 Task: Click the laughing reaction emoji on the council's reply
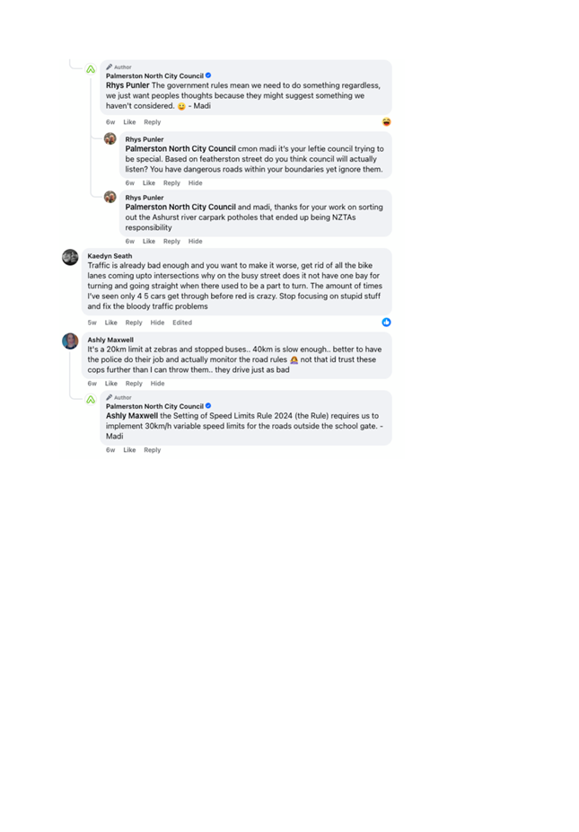(x=387, y=122)
